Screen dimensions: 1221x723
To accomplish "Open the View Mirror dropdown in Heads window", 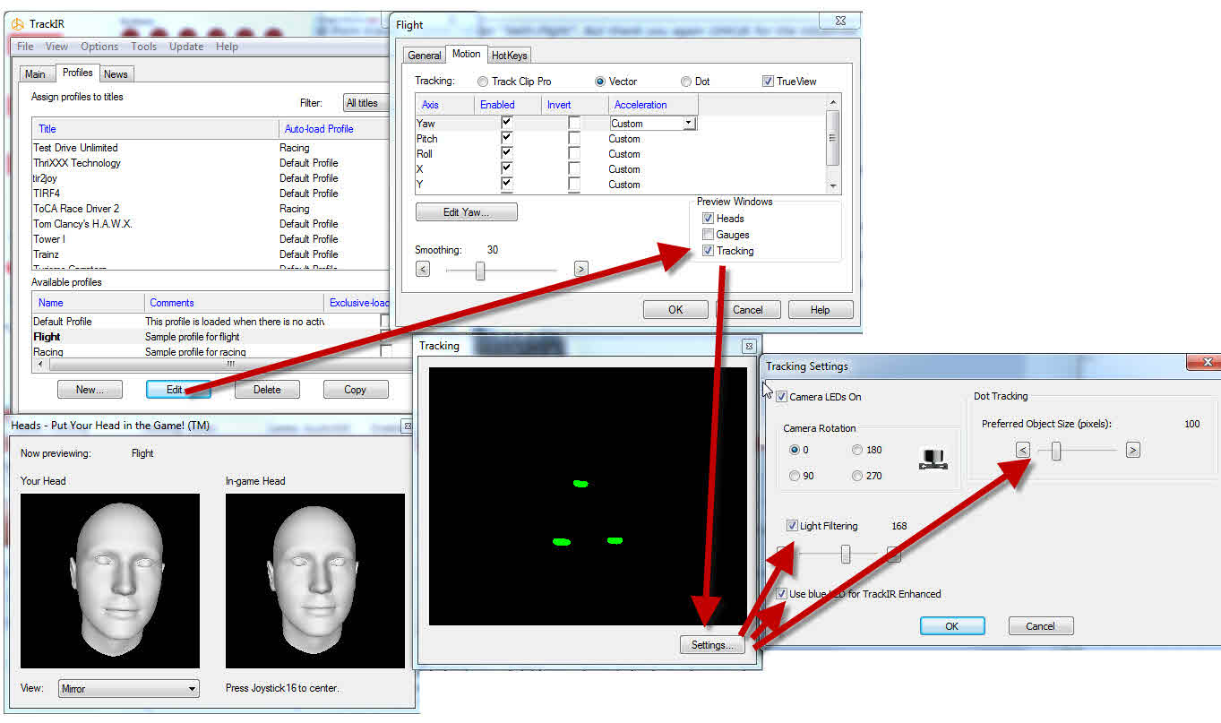I will [129, 689].
